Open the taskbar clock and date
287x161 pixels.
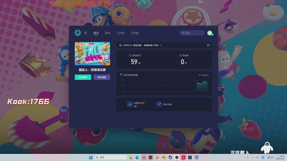280,157
